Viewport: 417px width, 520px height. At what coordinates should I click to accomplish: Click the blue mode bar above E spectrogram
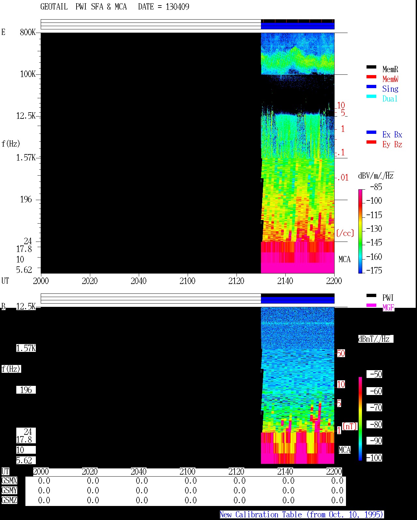tap(297, 26)
